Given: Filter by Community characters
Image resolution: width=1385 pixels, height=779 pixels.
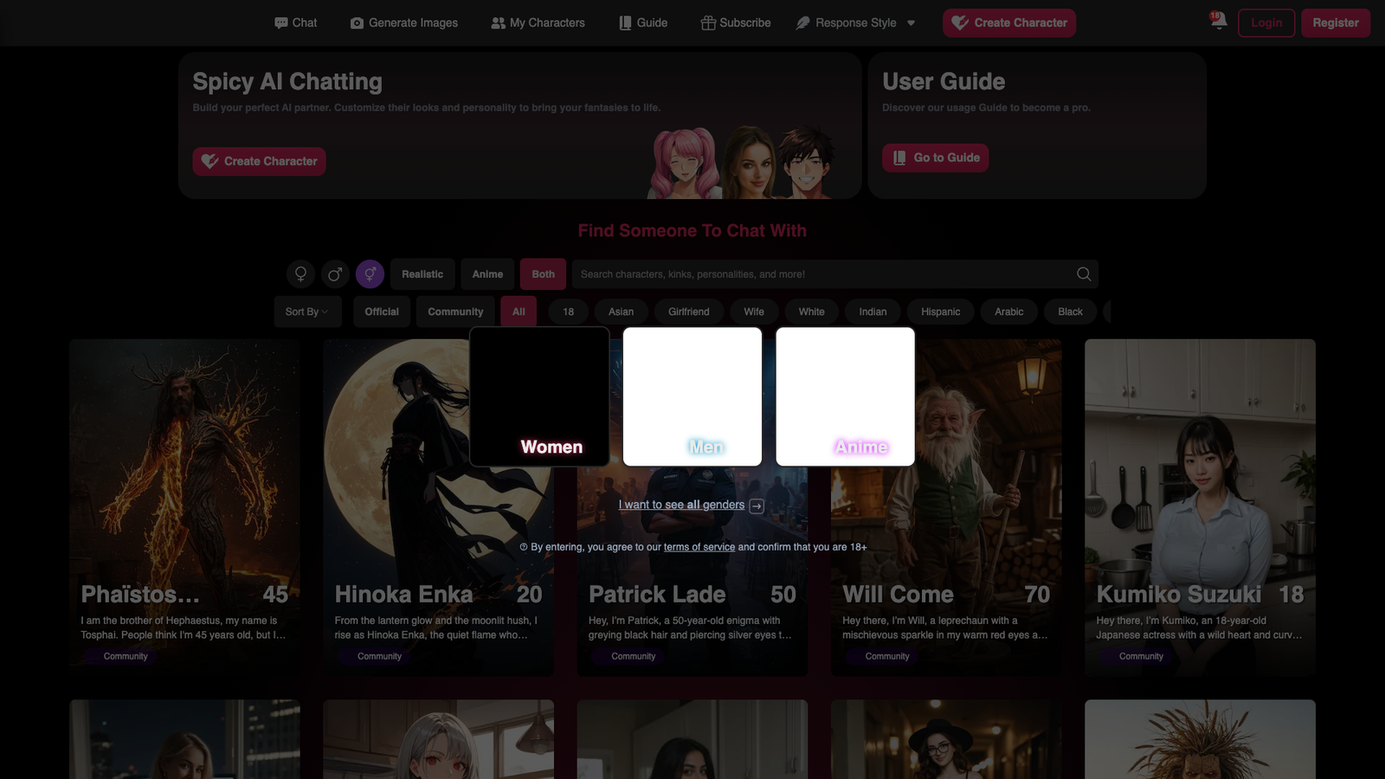Looking at the screenshot, I should click(x=455, y=312).
